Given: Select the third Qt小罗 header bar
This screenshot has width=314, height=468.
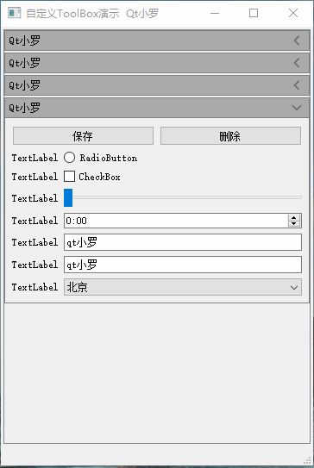Looking at the screenshot, I should 157,85.
